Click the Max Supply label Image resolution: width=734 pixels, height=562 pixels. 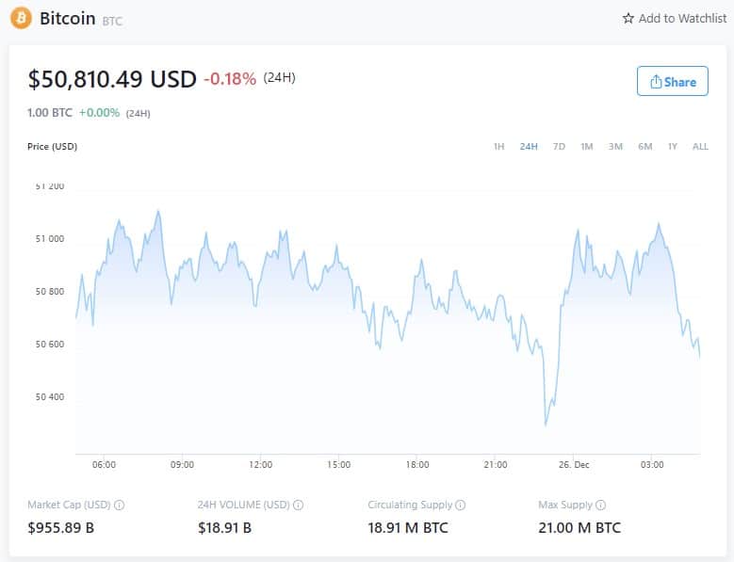click(565, 505)
